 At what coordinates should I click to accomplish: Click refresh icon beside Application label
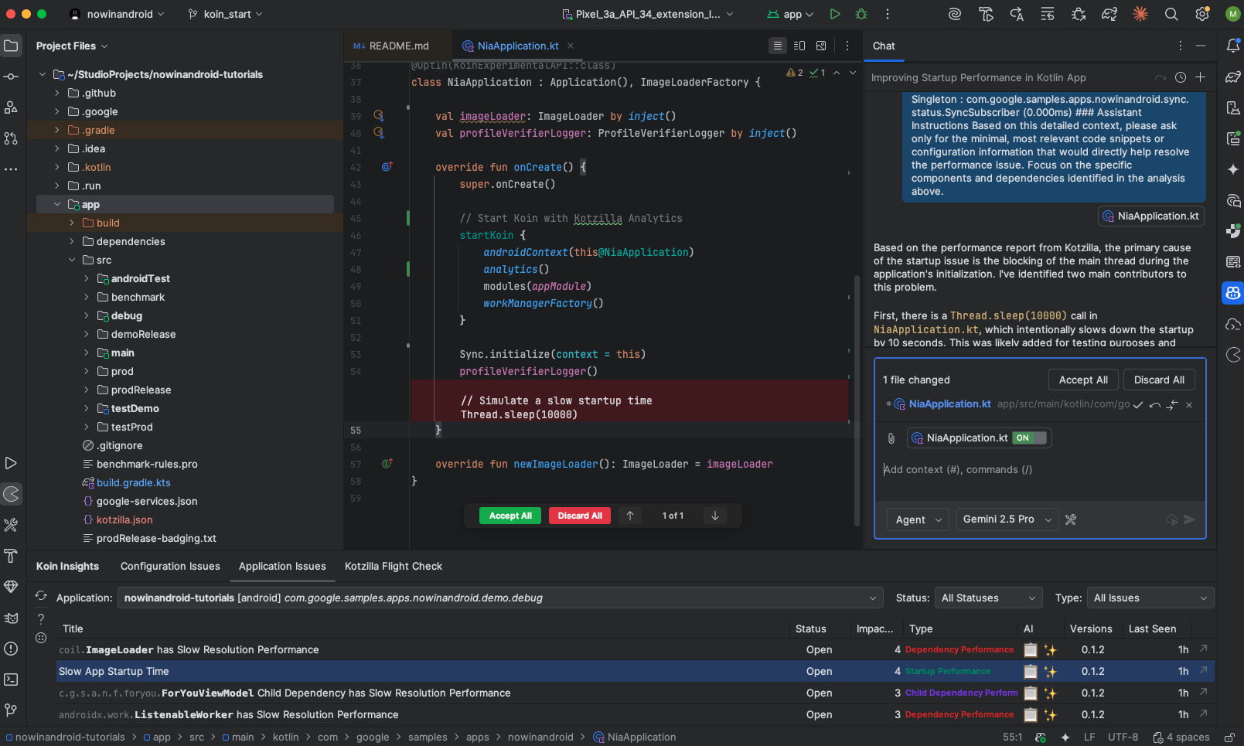41,596
